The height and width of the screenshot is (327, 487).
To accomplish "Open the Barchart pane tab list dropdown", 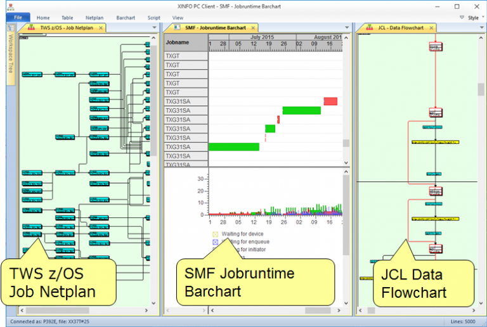I will 347,28.
